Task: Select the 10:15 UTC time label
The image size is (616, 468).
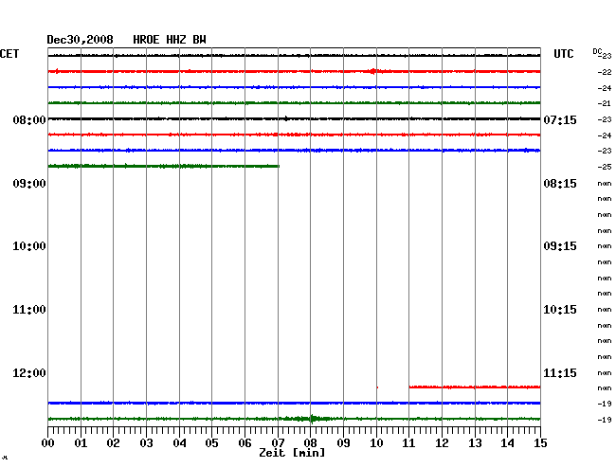Action: coord(560,310)
